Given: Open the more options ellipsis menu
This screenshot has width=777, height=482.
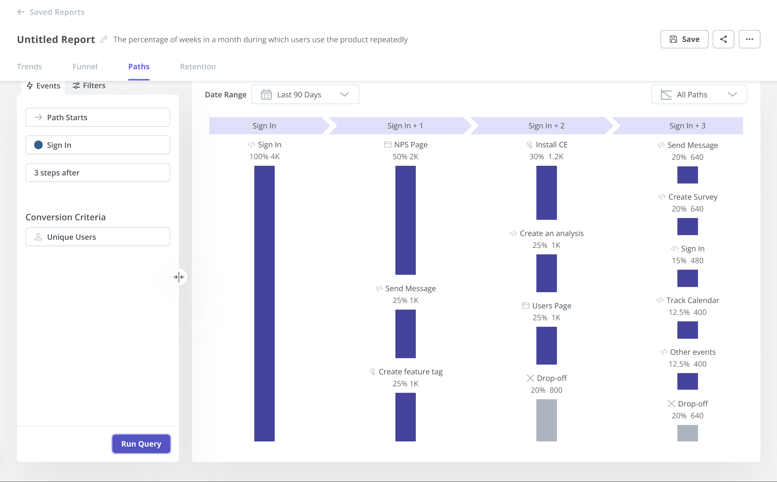Looking at the screenshot, I should coord(750,39).
